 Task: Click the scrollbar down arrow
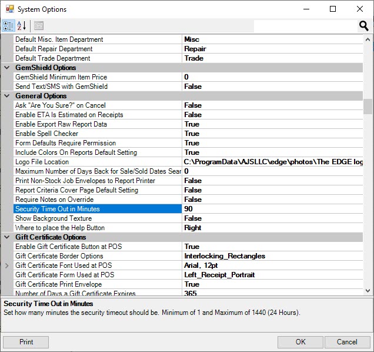pos(368,290)
